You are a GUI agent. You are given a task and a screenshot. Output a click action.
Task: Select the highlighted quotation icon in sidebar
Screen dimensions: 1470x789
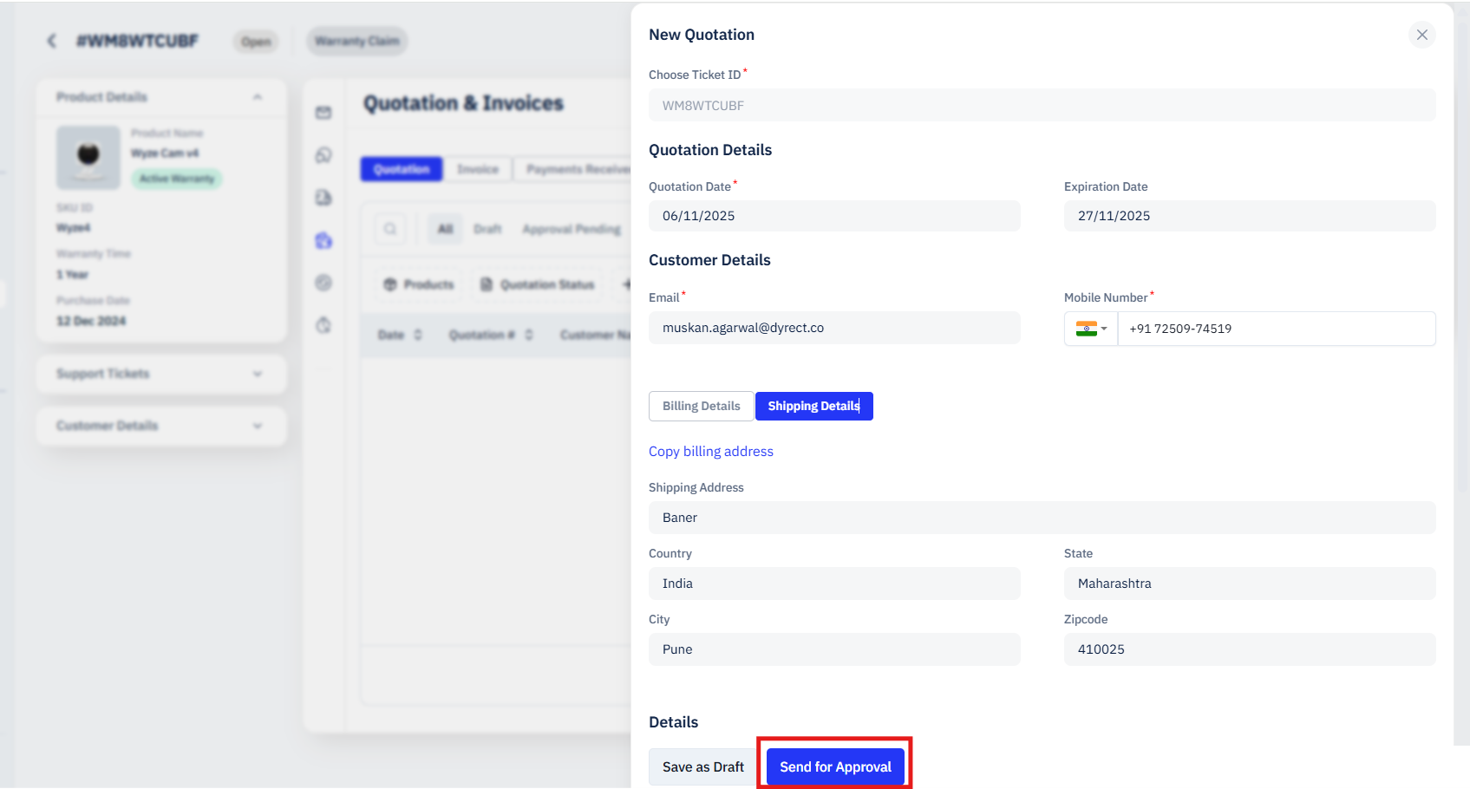pos(323,240)
